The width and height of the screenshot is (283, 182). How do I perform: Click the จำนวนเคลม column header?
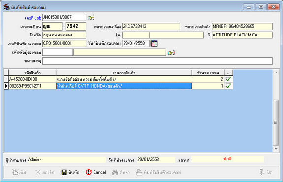pos(208,73)
